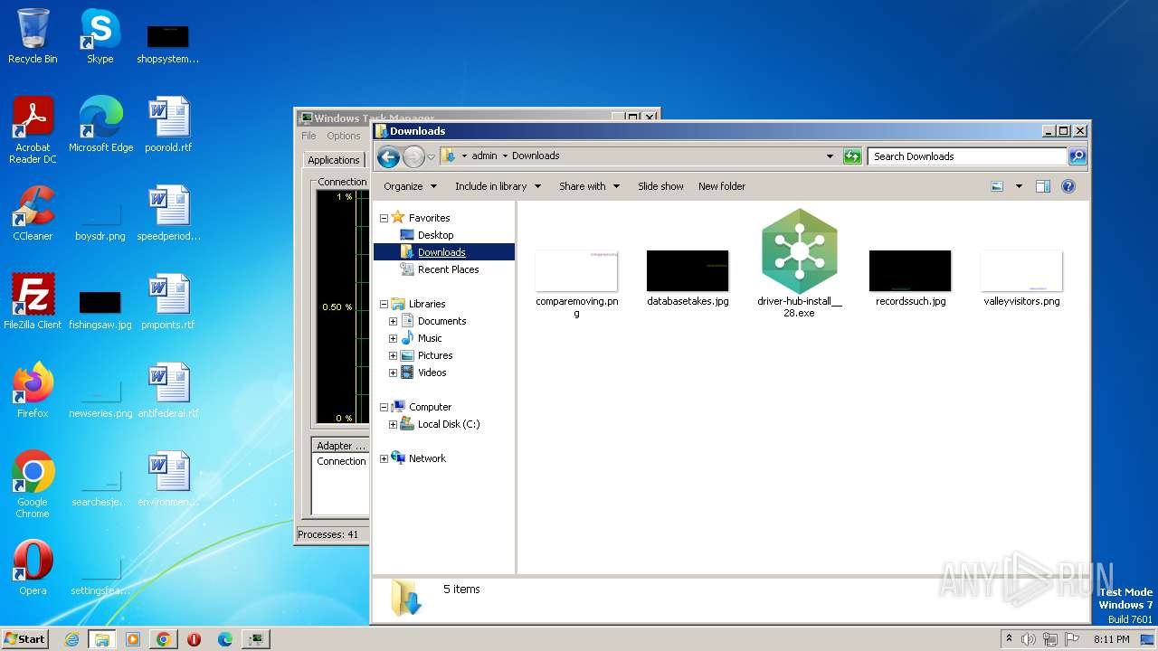Image resolution: width=1158 pixels, height=651 pixels.
Task: Collapse the Favorites tree group
Action: [x=384, y=218]
